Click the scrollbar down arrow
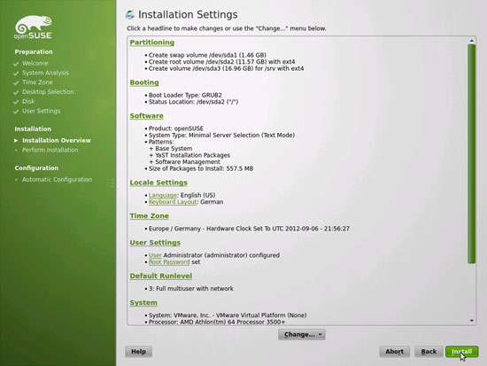 click(471, 321)
